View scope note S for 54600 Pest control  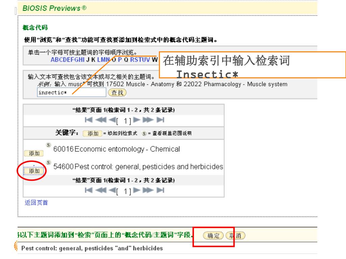[48, 163]
